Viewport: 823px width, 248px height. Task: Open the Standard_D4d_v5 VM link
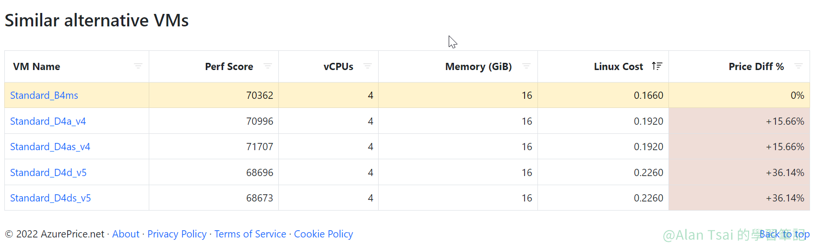(48, 173)
